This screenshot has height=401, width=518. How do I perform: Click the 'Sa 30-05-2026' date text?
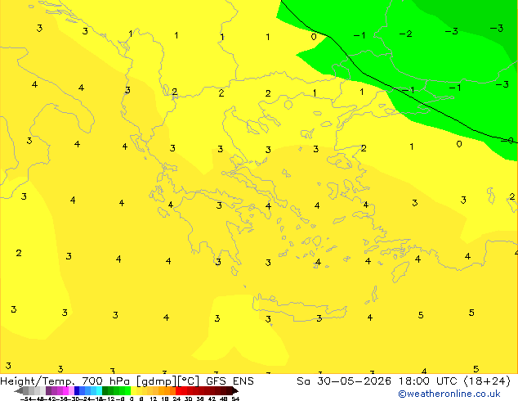[344, 381]
